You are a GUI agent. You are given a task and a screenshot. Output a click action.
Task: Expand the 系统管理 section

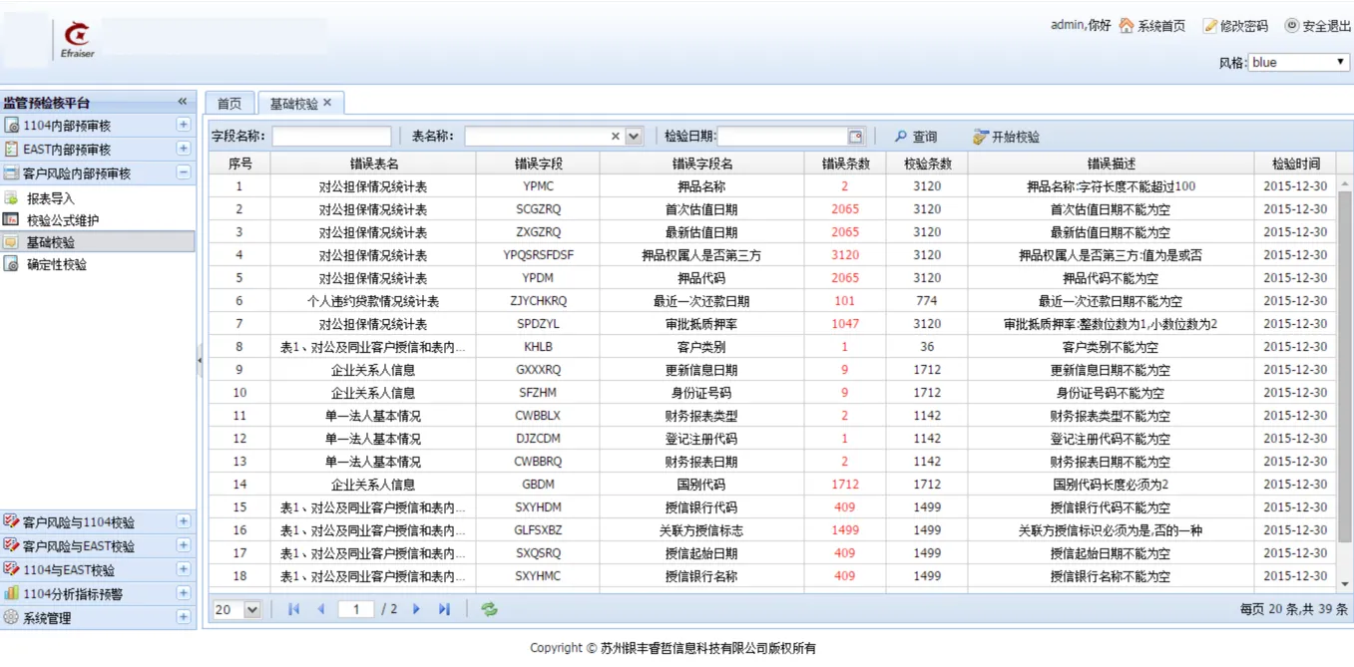183,617
